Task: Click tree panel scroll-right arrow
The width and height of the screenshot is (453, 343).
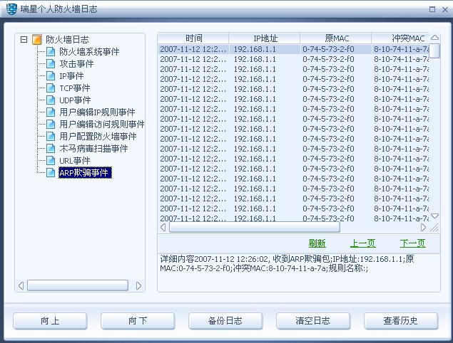Action: [138, 285]
